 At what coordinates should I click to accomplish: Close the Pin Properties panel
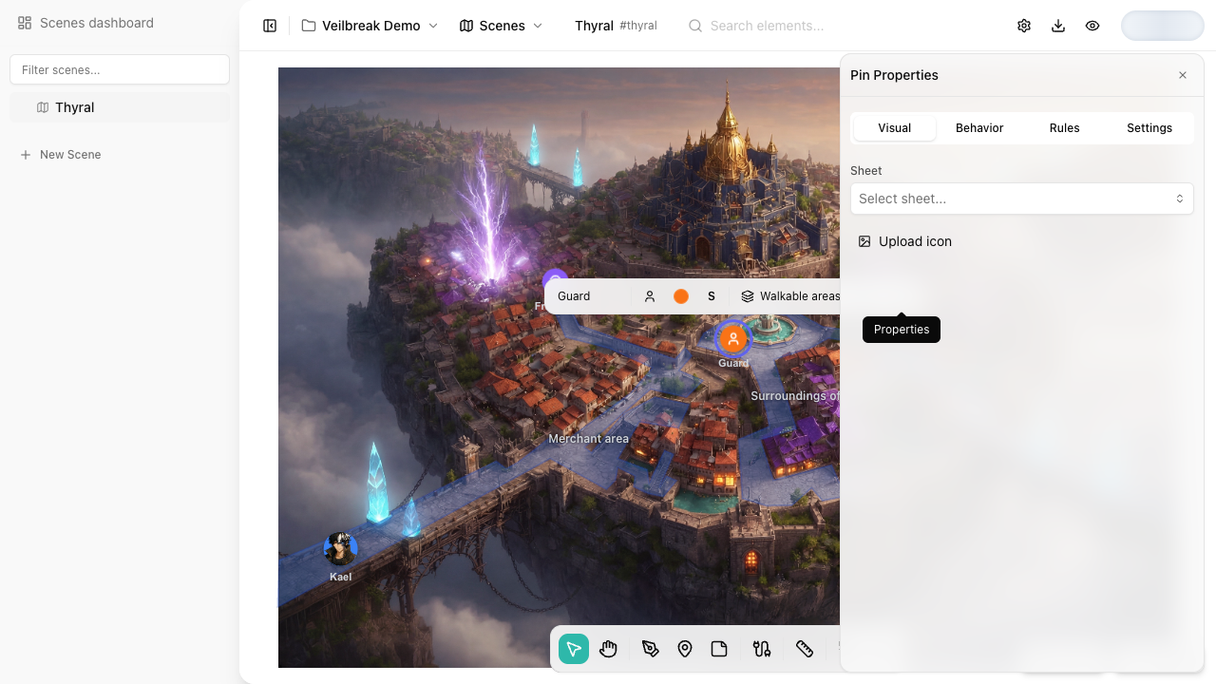click(1183, 75)
